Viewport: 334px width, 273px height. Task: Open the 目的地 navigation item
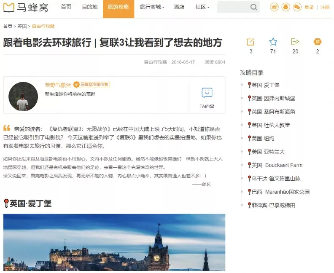click(x=90, y=7)
